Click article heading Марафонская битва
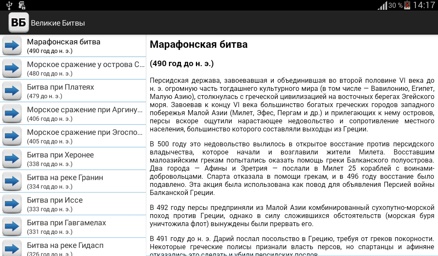This screenshot has width=438, height=256. click(198, 44)
